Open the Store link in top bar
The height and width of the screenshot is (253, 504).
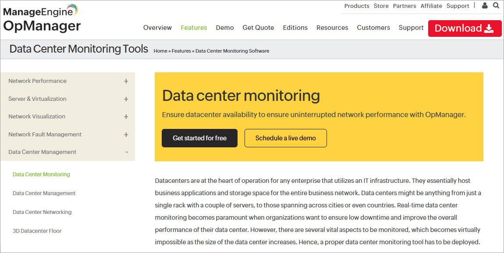click(381, 6)
